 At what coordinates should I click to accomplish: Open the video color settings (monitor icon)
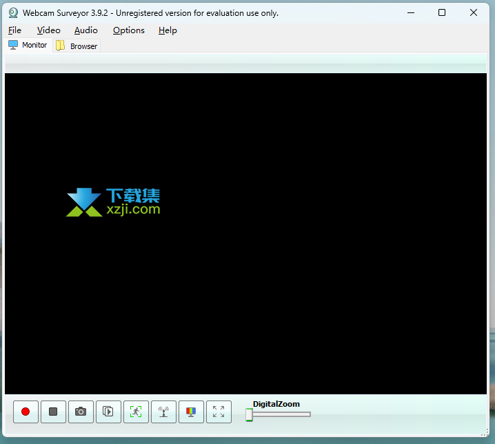tap(191, 412)
